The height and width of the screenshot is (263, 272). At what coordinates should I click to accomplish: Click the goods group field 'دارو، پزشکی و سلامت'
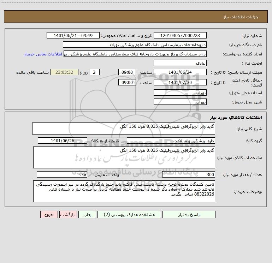[x=171, y=141]
